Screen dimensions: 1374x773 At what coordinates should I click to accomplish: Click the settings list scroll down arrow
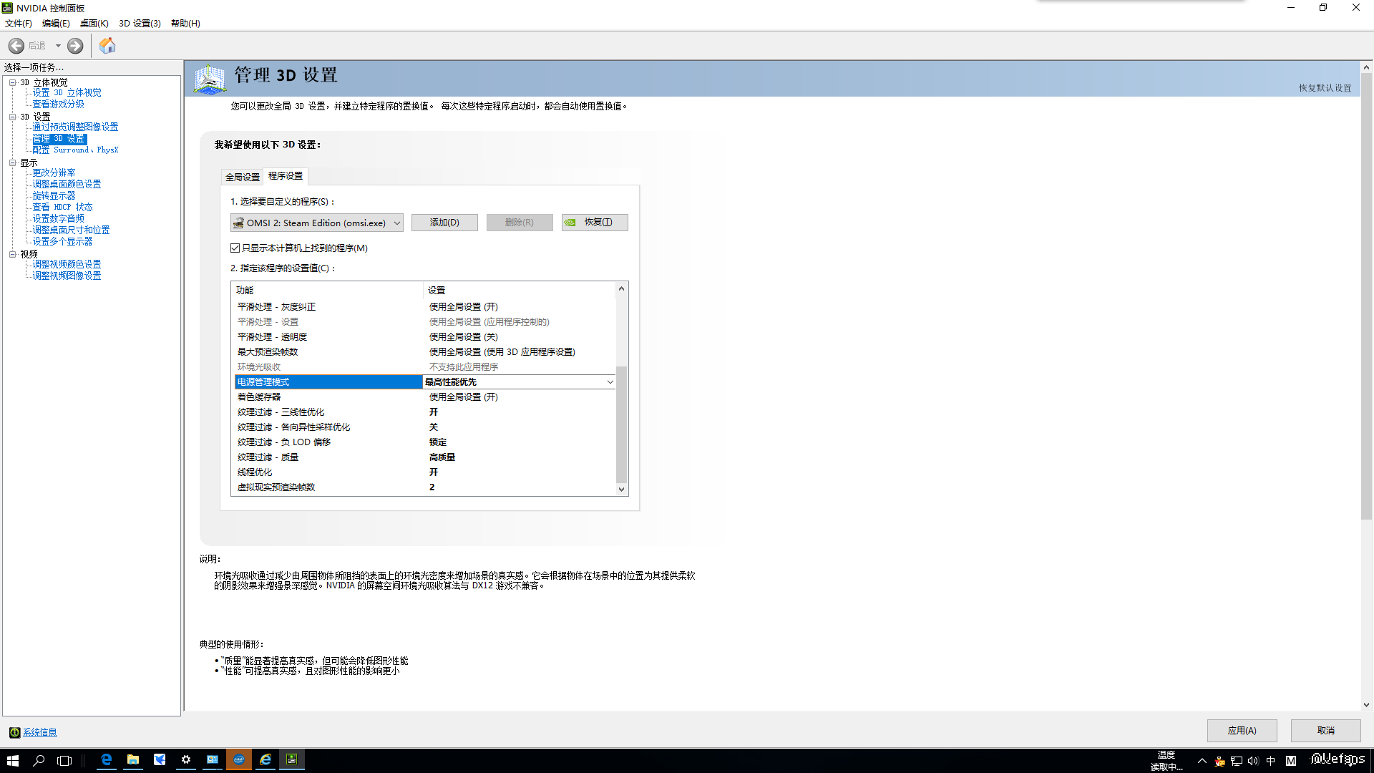pos(621,490)
